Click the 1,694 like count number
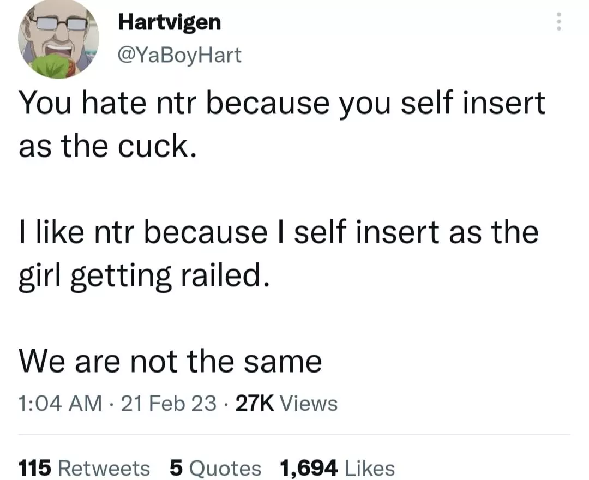Image resolution: width=589 pixels, height=480 pixels. (x=309, y=468)
